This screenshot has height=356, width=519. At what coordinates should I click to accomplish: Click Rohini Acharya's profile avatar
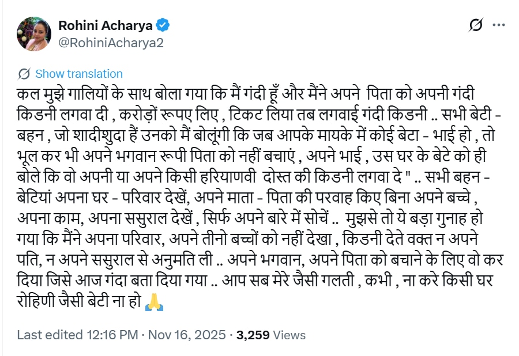tap(34, 34)
